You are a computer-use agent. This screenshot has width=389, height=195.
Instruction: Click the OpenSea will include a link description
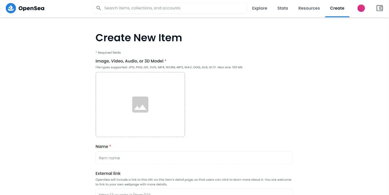(x=193, y=182)
